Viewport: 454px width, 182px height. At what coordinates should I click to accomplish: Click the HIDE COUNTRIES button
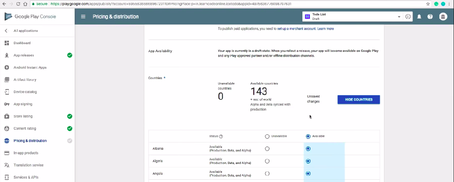coord(359,99)
